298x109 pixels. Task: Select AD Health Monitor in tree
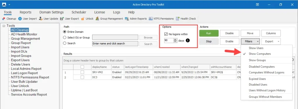[24, 34]
